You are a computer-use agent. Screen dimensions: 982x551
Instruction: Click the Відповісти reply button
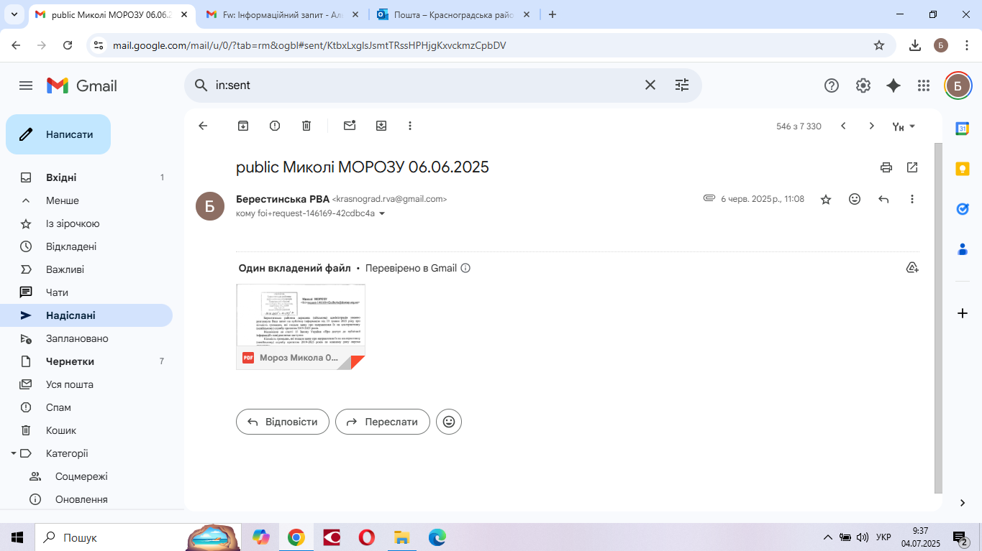[282, 422]
